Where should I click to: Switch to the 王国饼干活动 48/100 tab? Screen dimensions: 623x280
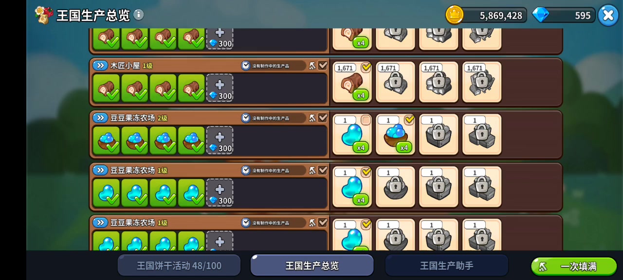pyautogui.click(x=179, y=265)
